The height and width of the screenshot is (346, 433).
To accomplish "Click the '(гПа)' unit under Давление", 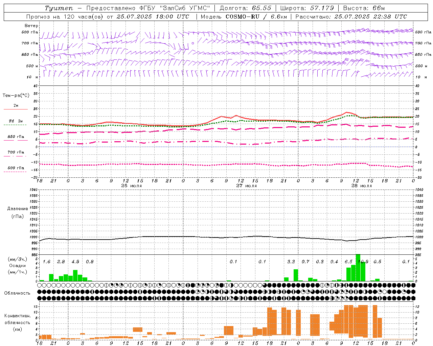I will pos(18,216).
